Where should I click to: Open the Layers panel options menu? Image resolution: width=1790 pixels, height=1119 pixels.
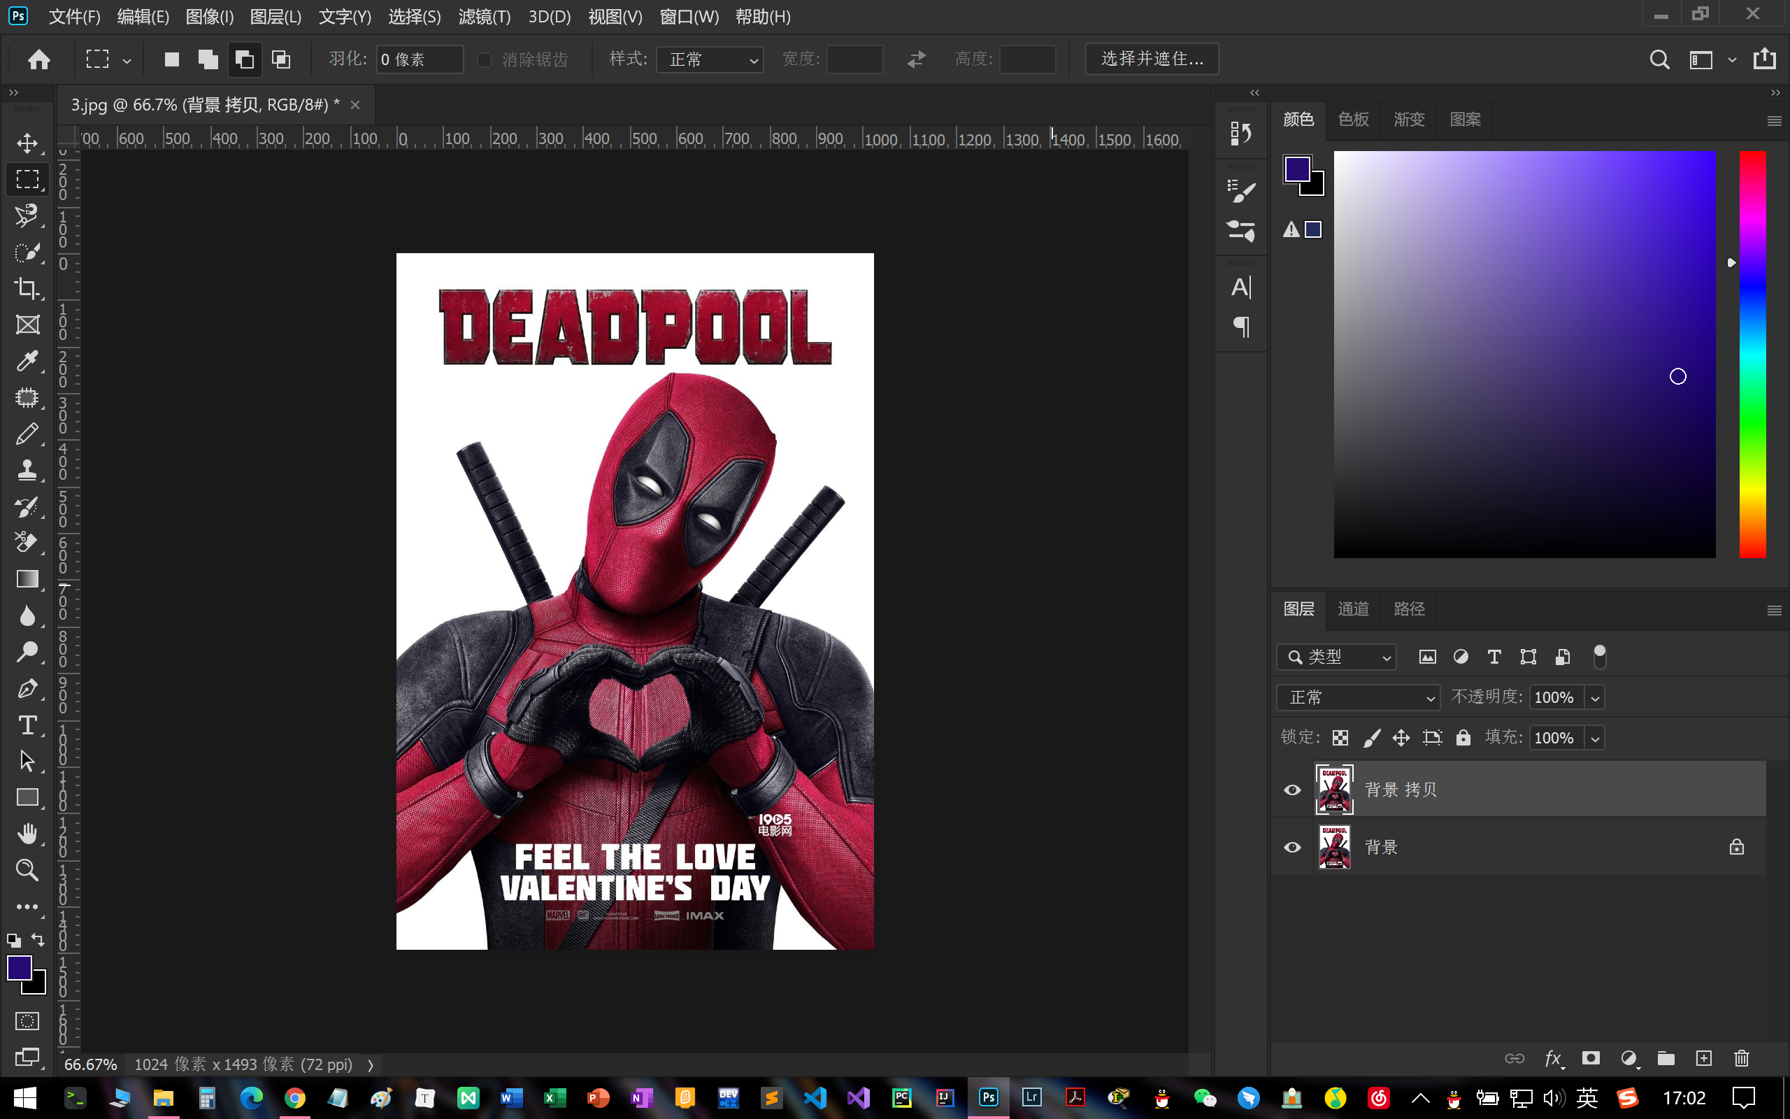point(1774,611)
